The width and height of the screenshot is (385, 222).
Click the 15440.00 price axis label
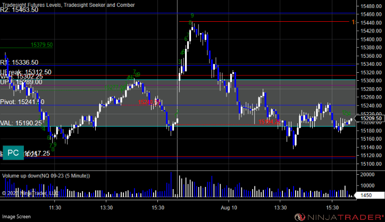(371, 23)
